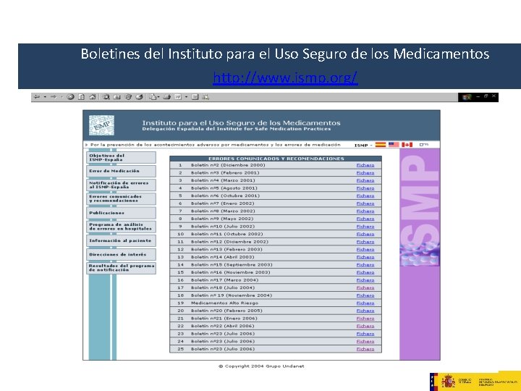Go to Home via the house icon
521x391 pixels.
point(93,97)
